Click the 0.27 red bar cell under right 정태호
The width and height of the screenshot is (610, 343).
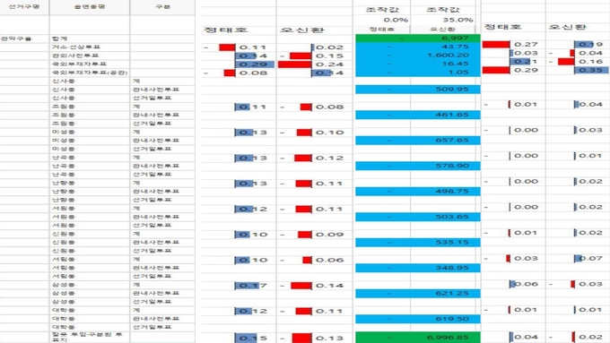tap(513, 45)
